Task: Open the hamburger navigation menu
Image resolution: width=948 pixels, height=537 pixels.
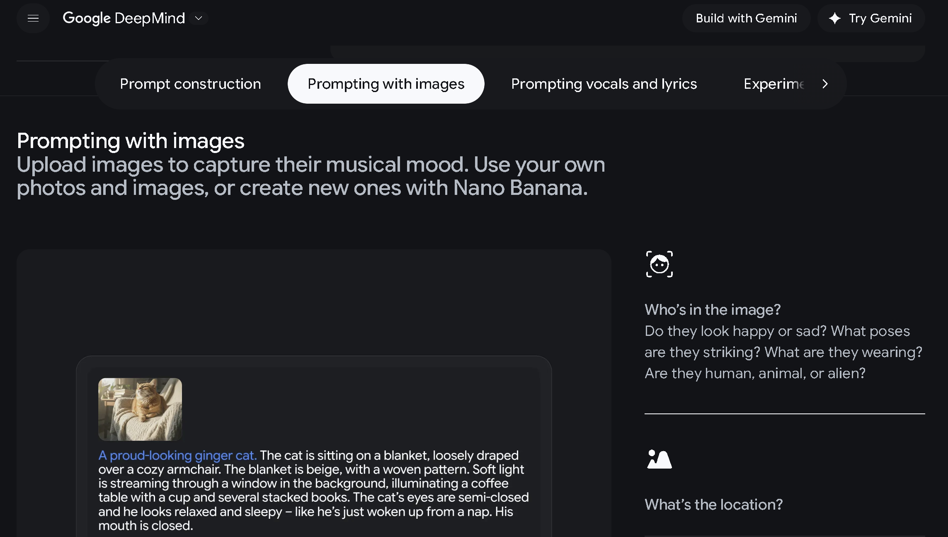Action: pyautogui.click(x=33, y=18)
